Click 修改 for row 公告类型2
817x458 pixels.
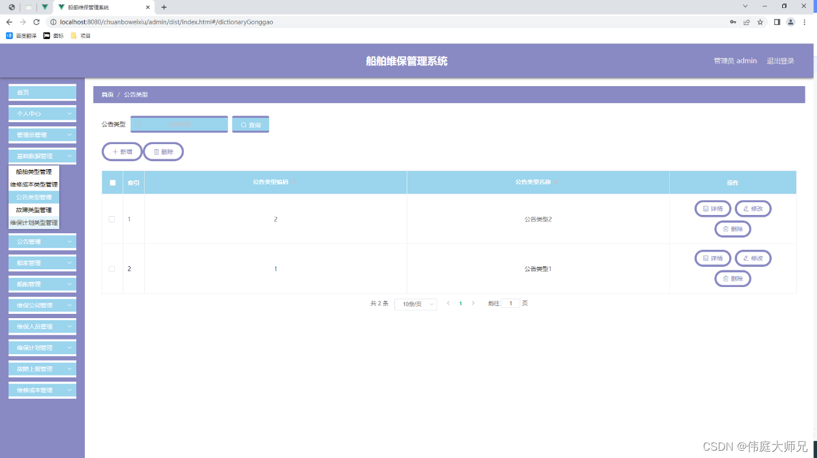tap(753, 209)
